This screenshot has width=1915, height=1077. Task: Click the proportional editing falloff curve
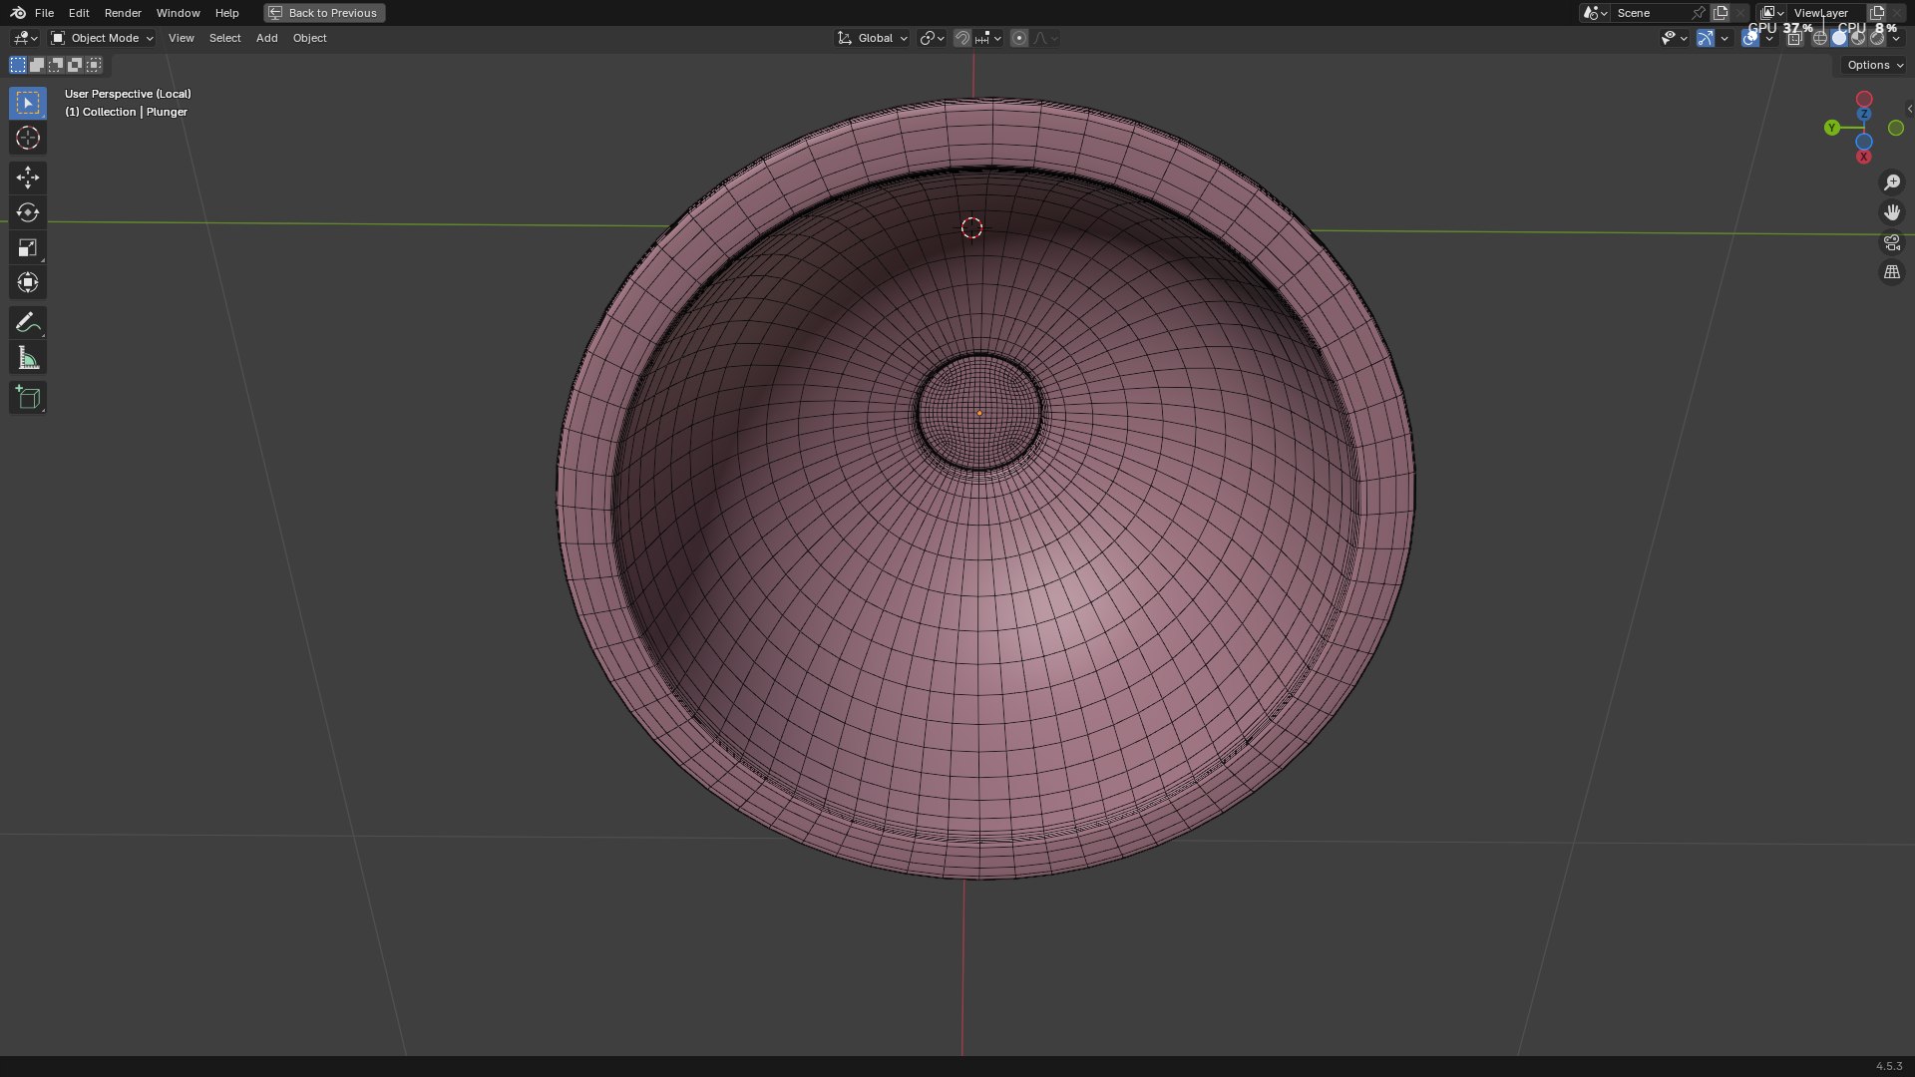pyautogui.click(x=1045, y=38)
